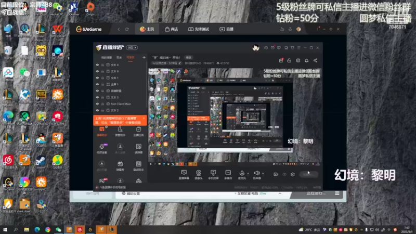Select the orange highlighted scene tab

pos(131,58)
